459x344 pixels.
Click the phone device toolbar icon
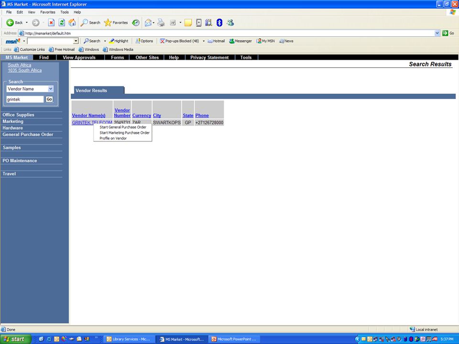point(198,22)
